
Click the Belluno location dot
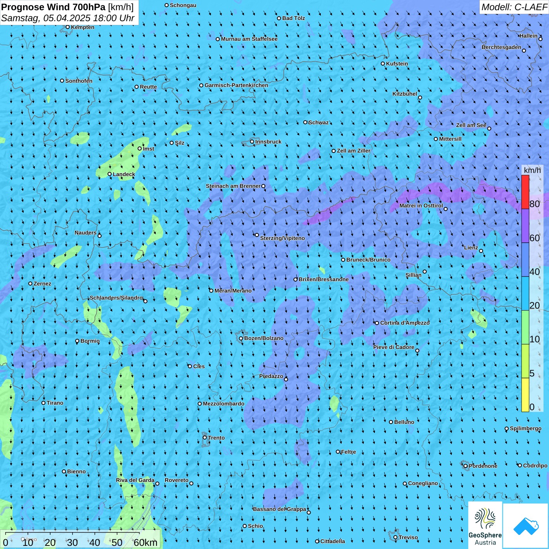point(391,422)
